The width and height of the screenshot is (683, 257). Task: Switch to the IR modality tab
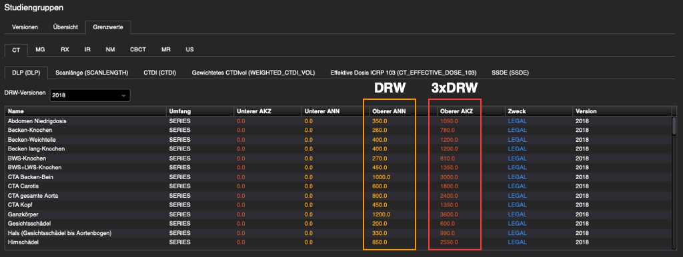pyautogui.click(x=87, y=49)
